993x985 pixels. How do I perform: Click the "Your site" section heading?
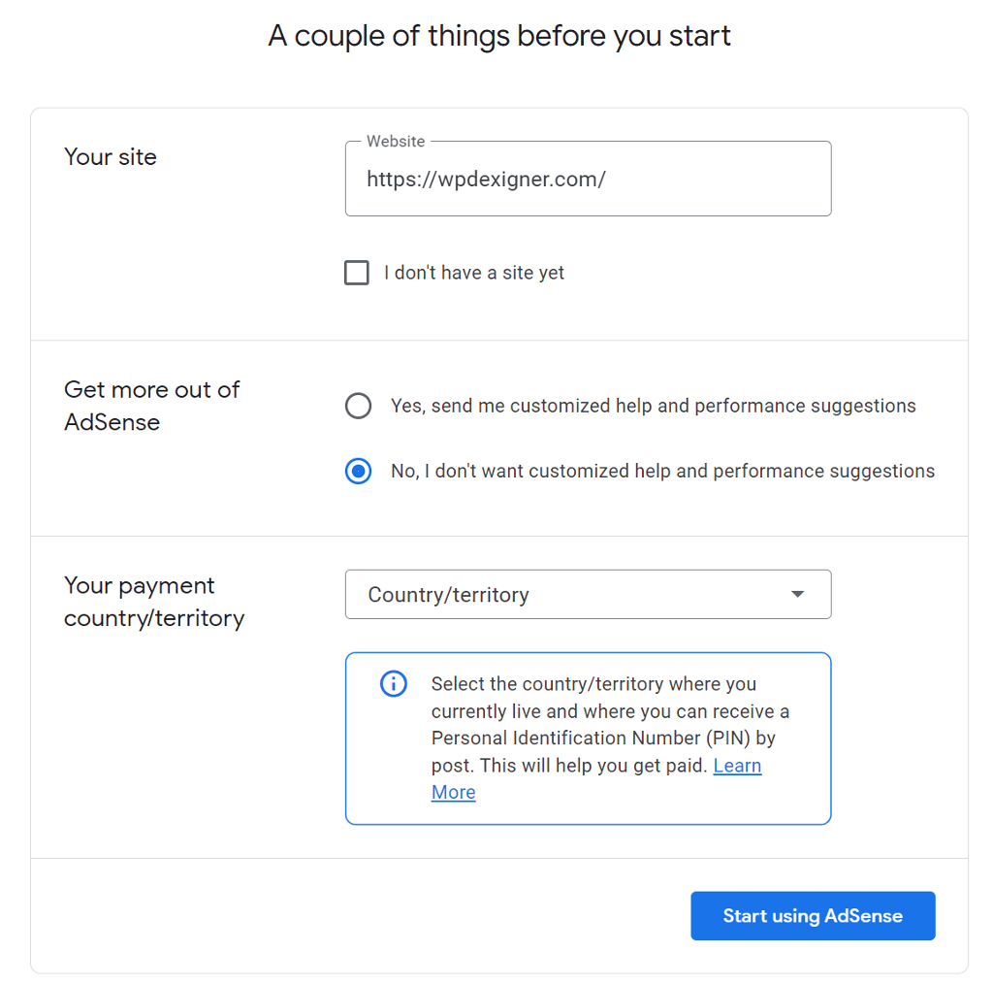[111, 157]
